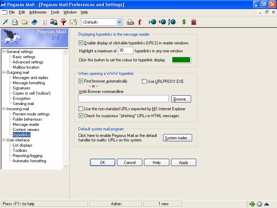Disable clickable hyperlinks display checkbox
This screenshot has height=208, width=277.
pyautogui.click(x=81, y=43)
